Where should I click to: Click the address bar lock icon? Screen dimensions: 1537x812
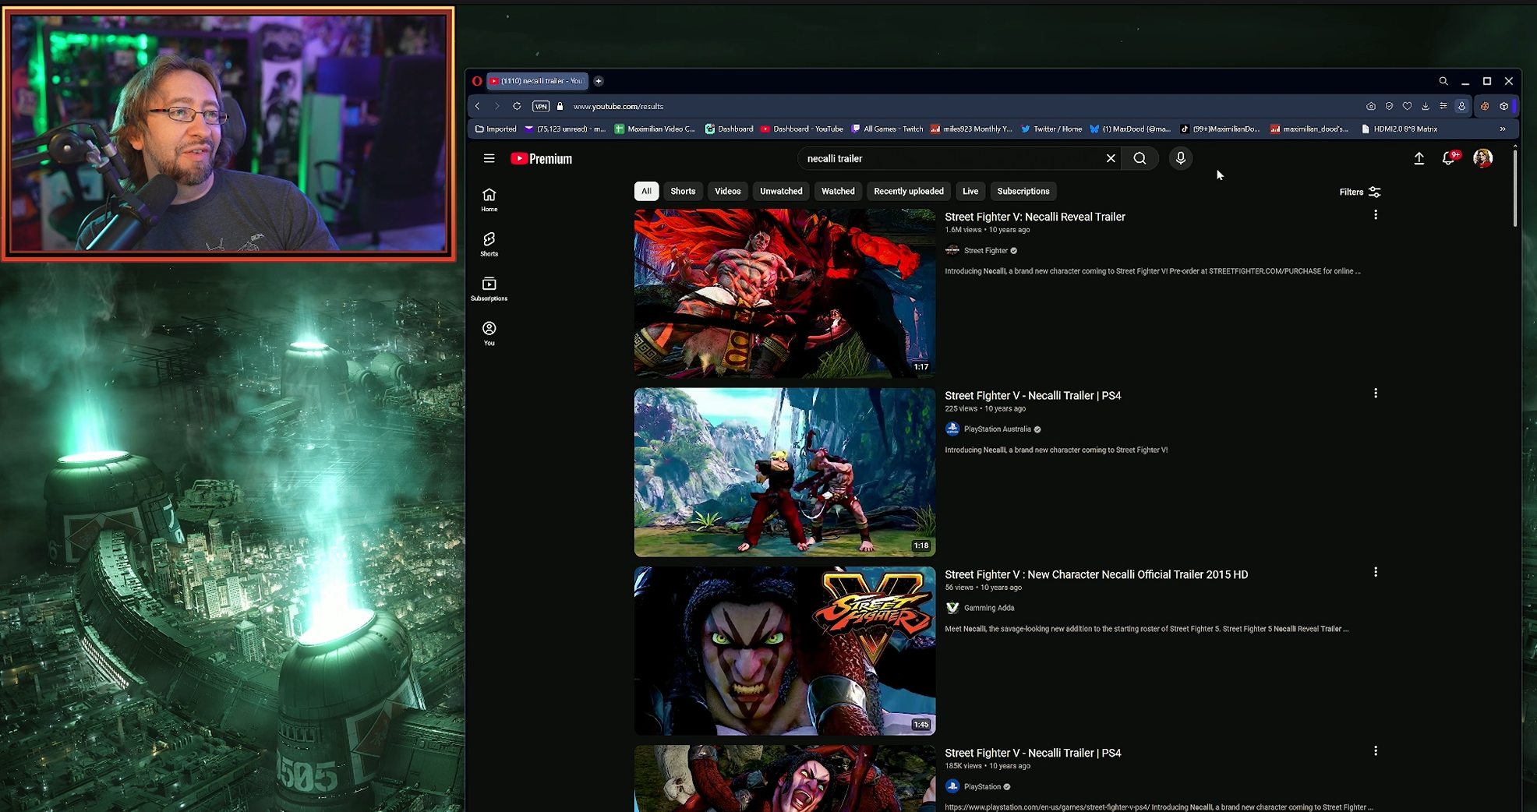[x=560, y=106]
